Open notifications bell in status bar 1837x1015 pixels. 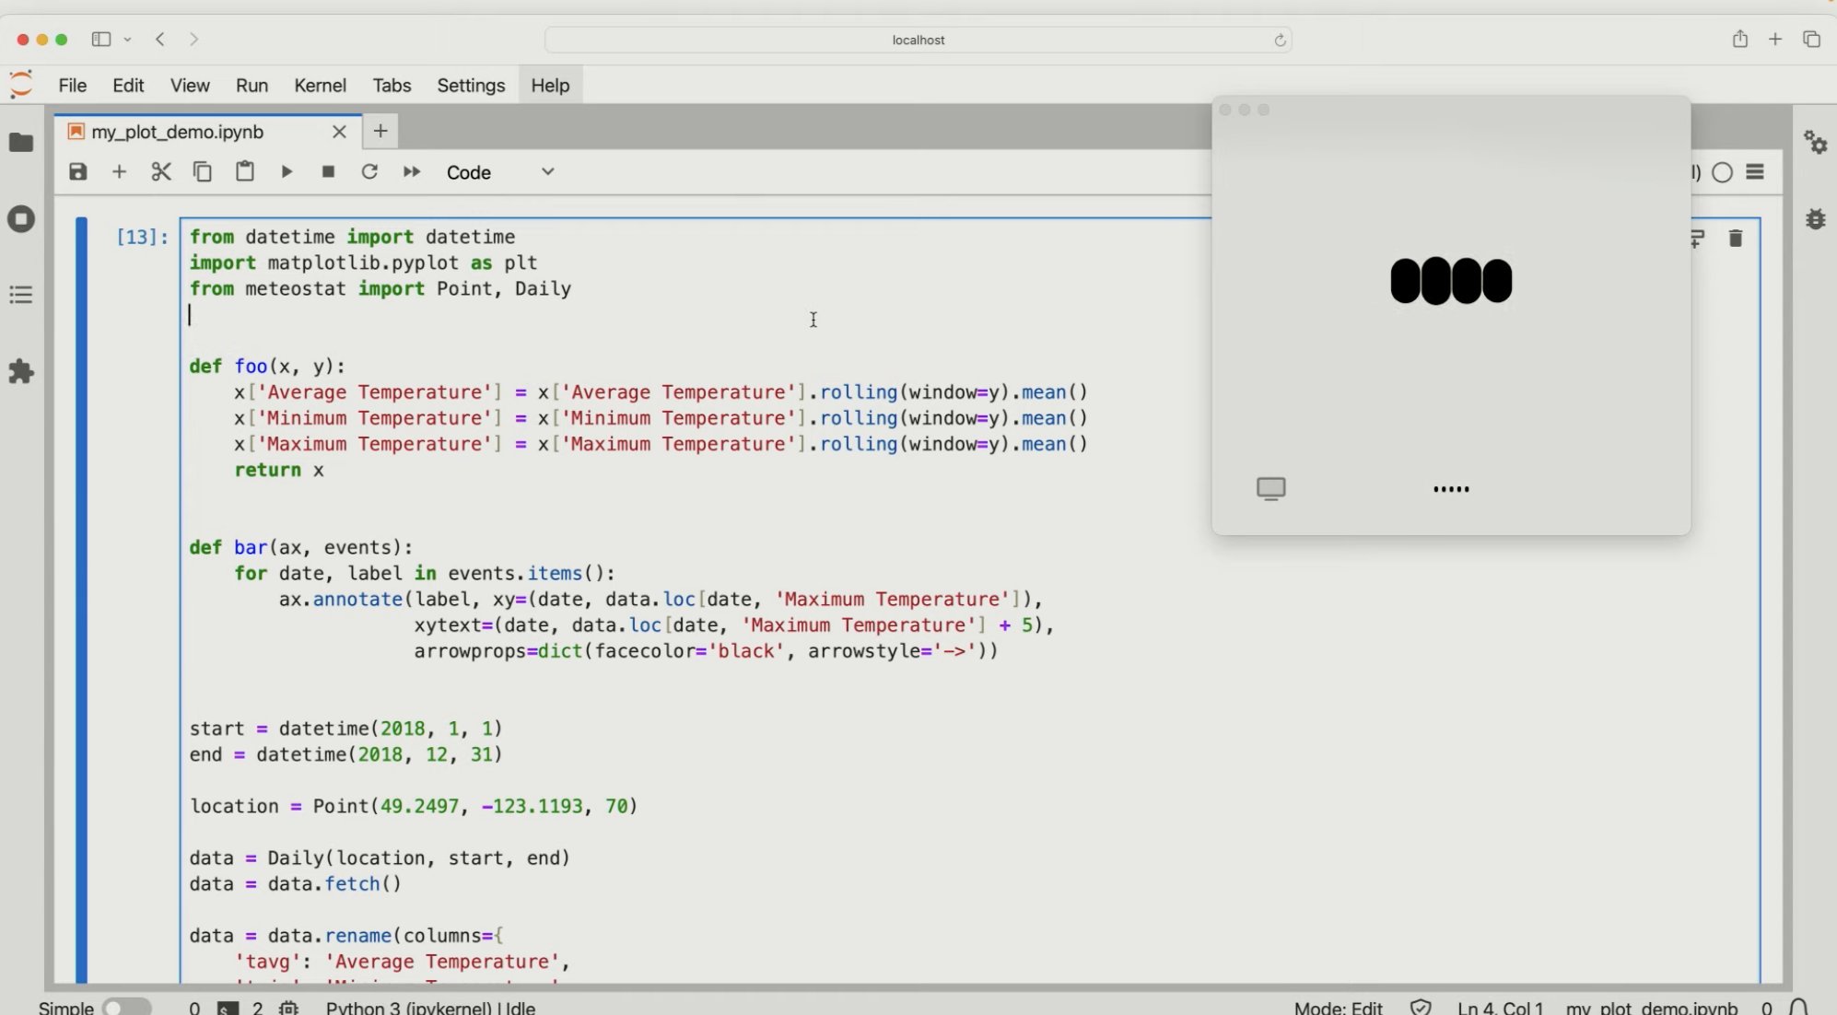[x=1799, y=1008]
